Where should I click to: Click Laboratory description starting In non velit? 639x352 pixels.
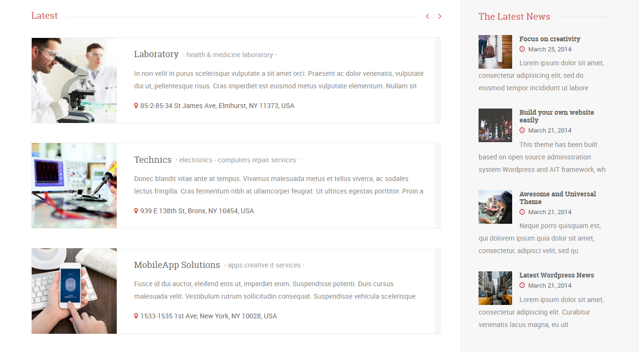pos(279,80)
